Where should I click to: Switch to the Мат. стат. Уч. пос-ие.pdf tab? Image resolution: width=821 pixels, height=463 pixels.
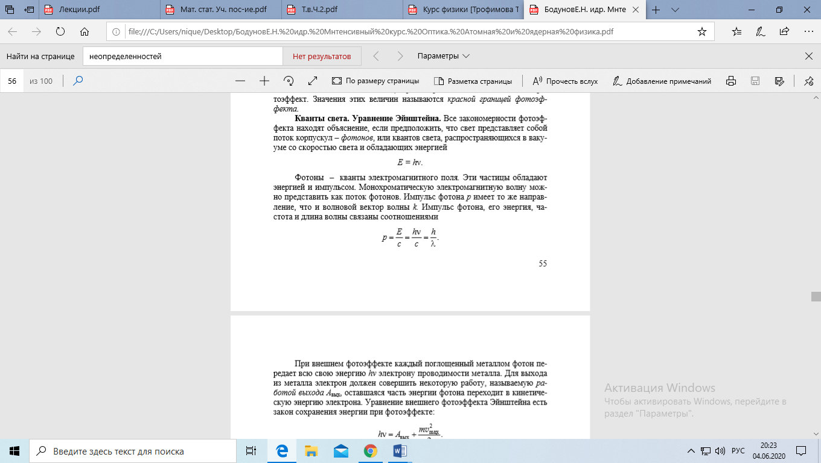(222, 10)
